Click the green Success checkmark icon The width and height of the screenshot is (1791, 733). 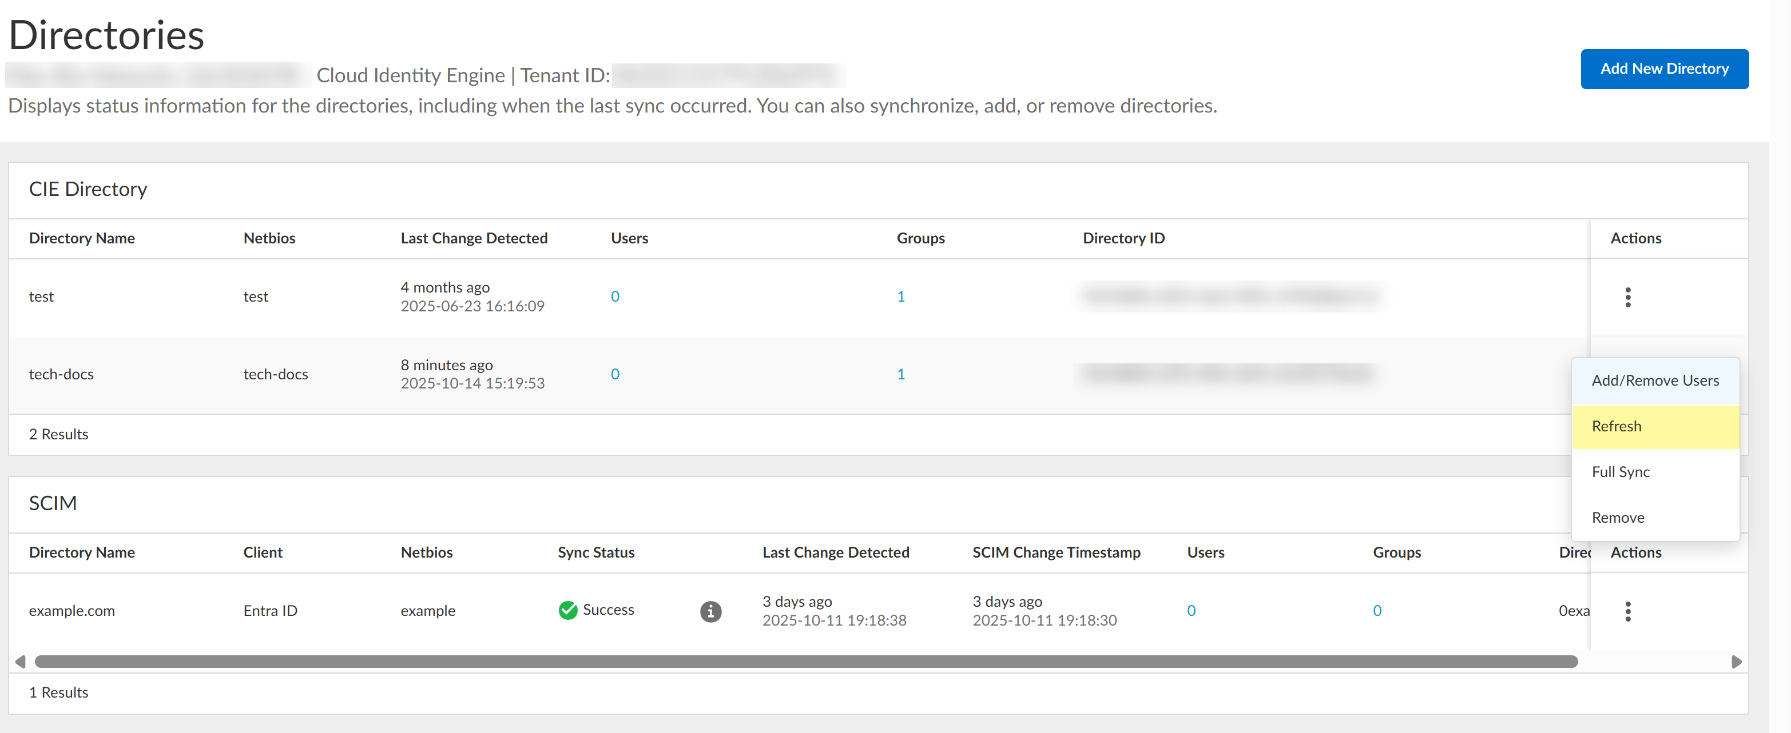pos(567,610)
